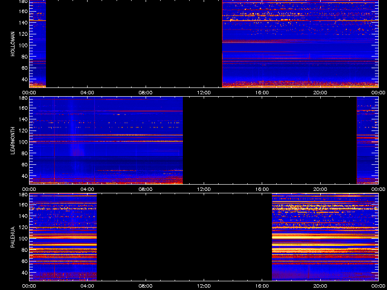Viewport: 387px width, 290px height.
Task: Click 16:00 under the HOLLOMAN plot
Action: coord(262,93)
